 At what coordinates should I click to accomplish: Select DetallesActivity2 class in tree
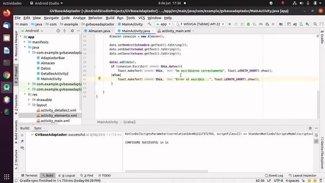coord(54,73)
